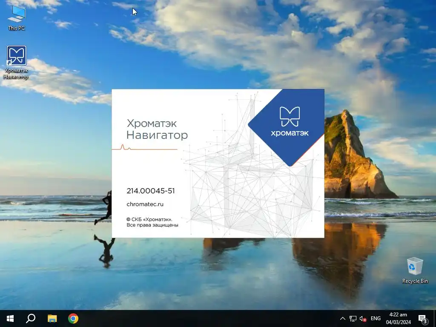Open File Explorer from the taskbar
The width and height of the screenshot is (436, 327).
[x=52, y=318]
